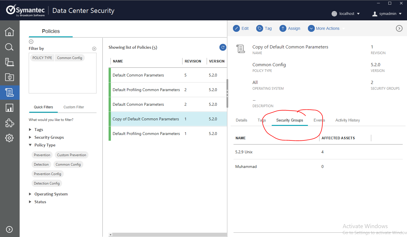This screenshot has width=407, height=237.
Task: Open the Reports bar chart icon
Action: (x=9, y=108)
